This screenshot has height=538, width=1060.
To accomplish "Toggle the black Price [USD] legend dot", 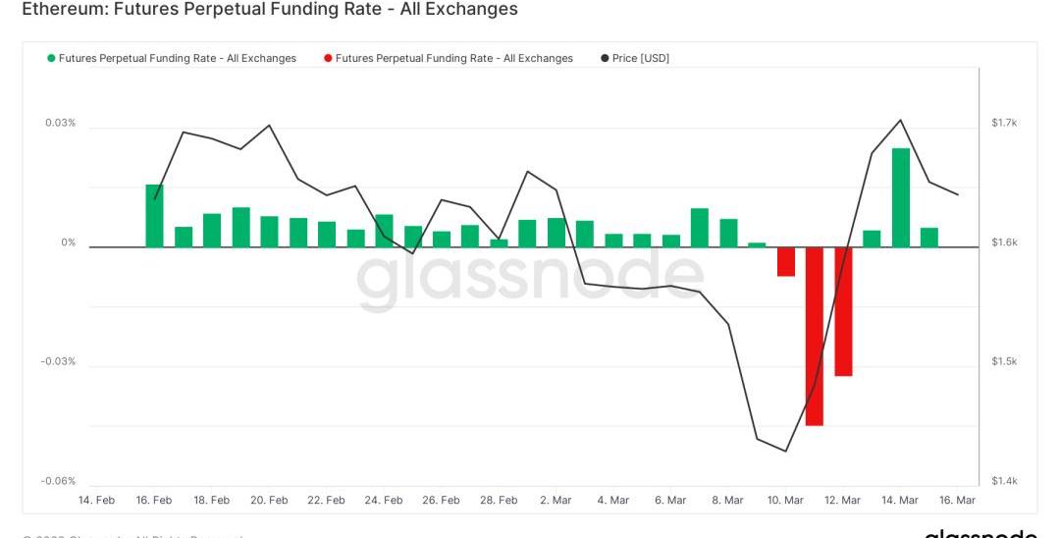I will click(605, 59).
